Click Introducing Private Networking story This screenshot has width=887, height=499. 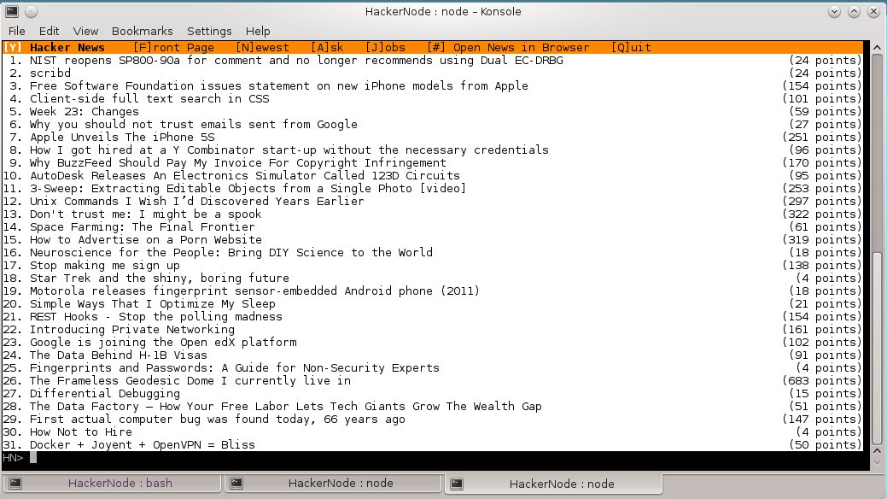132,330
